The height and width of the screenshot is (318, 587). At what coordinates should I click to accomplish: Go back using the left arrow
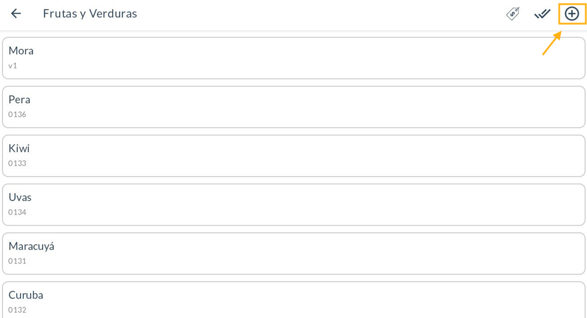click(16, 14)
